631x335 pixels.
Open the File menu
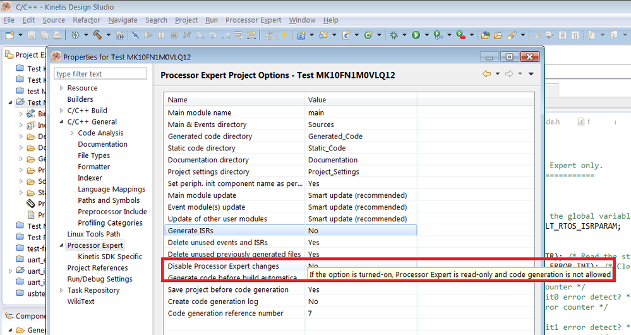(x=9, y=20)
